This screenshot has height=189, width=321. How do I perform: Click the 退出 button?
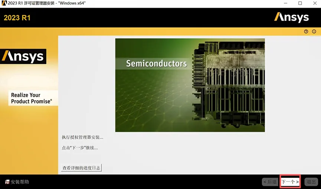point(311,182)
